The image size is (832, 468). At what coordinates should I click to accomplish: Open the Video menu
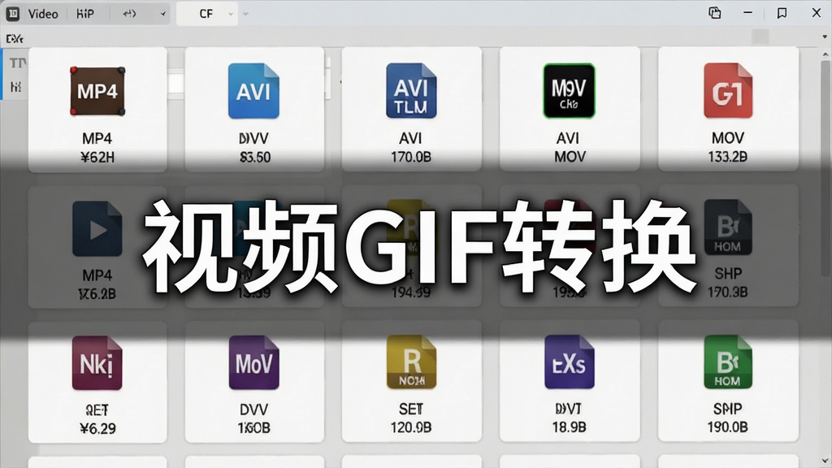[43, 14]
